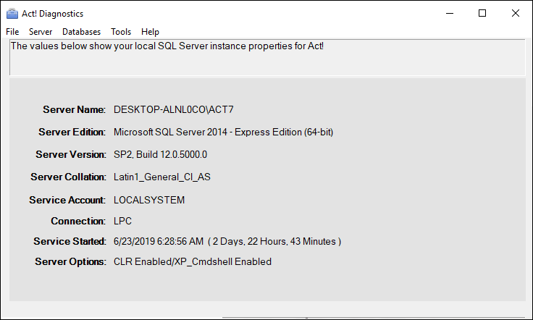Click the CLR Enabled/XP_Cmdshell Enabled options text
Screen dimensions: 533x320
point(193,261)
